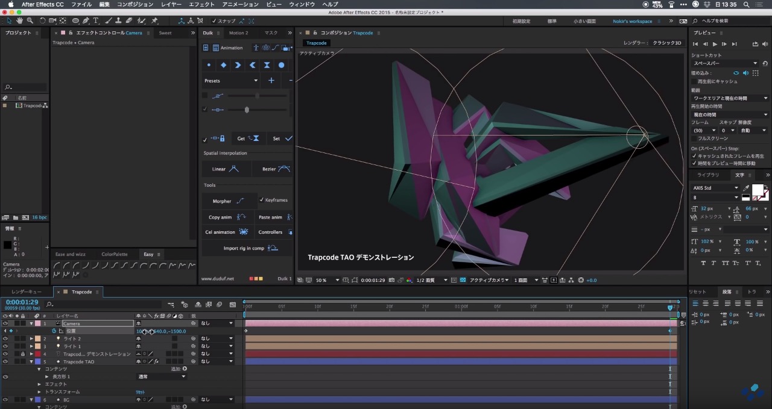Image resolution: width=772 pixels, height=409 pixels.
Task: Open the コンポジション menu
Action: click(x=135, y=4)
